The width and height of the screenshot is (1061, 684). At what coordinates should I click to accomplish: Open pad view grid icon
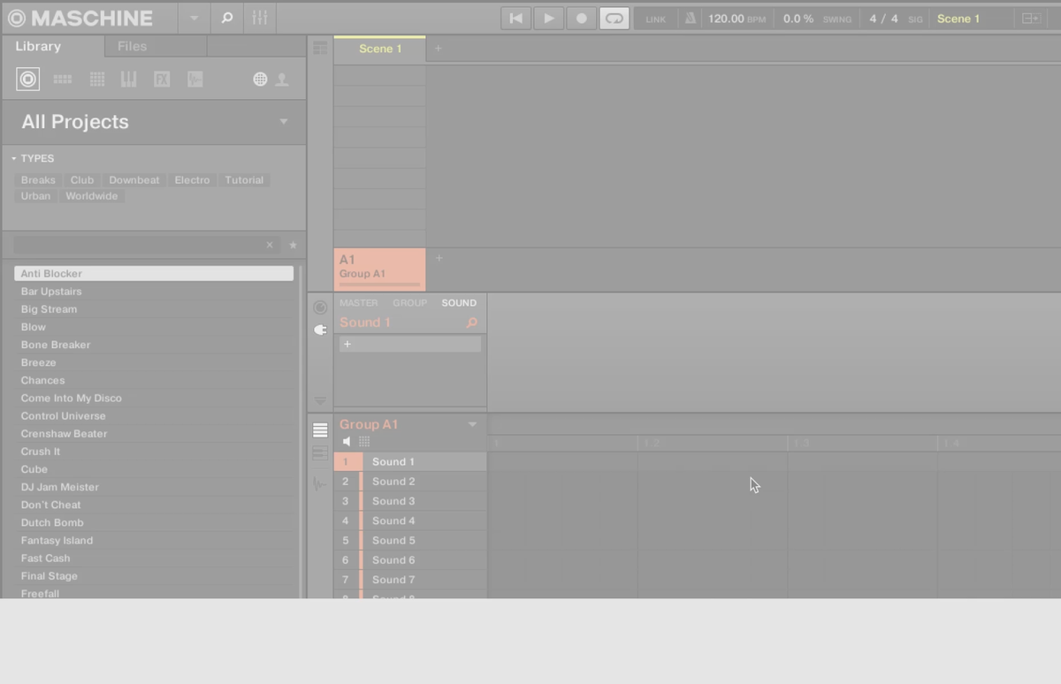(x=364, y=441)
